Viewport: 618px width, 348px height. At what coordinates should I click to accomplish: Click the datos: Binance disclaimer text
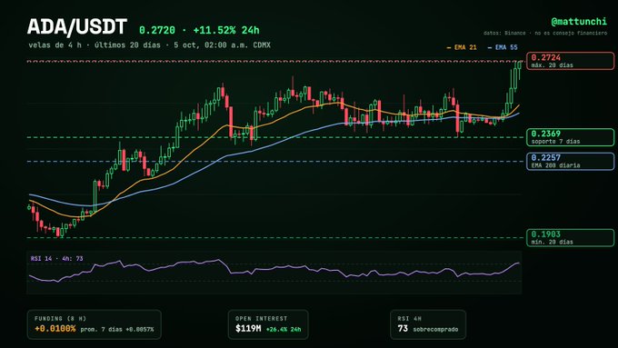(x=545, y=33)
